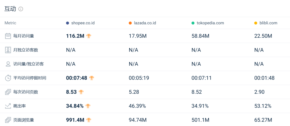Click the 访问量/独立访客 row label

pos(28,64)
